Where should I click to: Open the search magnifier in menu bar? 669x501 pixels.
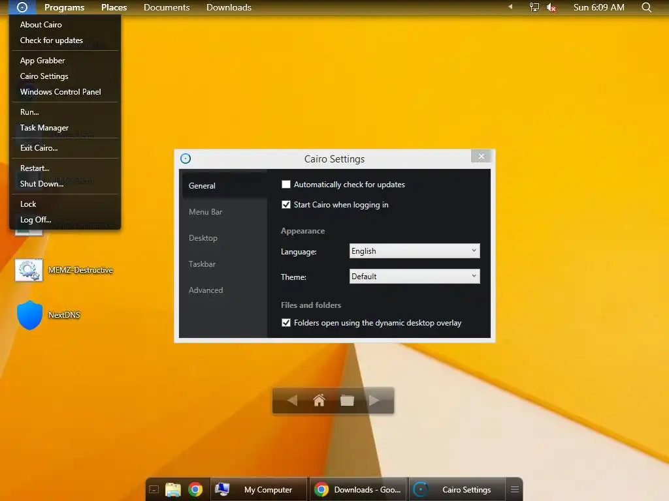[x=646, y=7]
